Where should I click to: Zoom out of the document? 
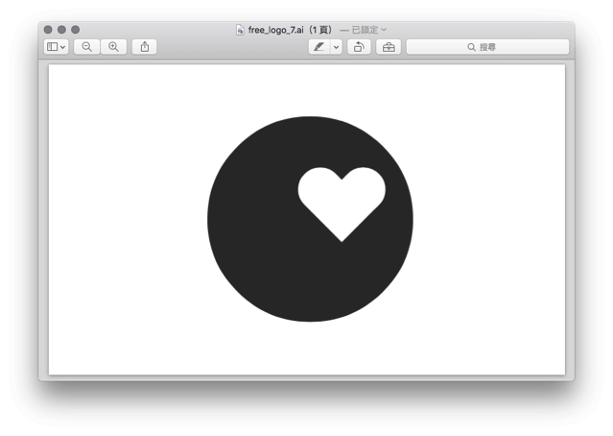point(86,47)
